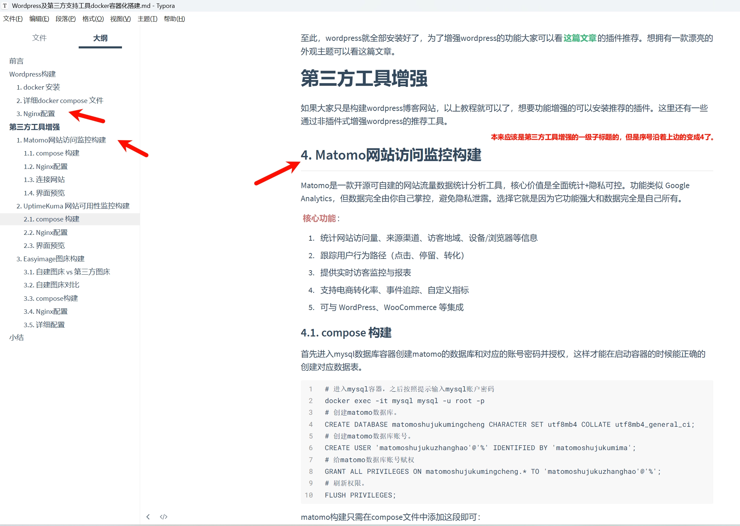Open the 视图(V) menu
740x526 pixels.
point(121,19)
